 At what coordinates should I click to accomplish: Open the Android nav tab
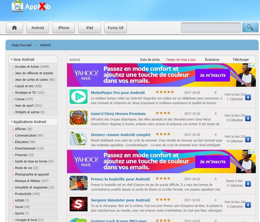click(38, 28)
